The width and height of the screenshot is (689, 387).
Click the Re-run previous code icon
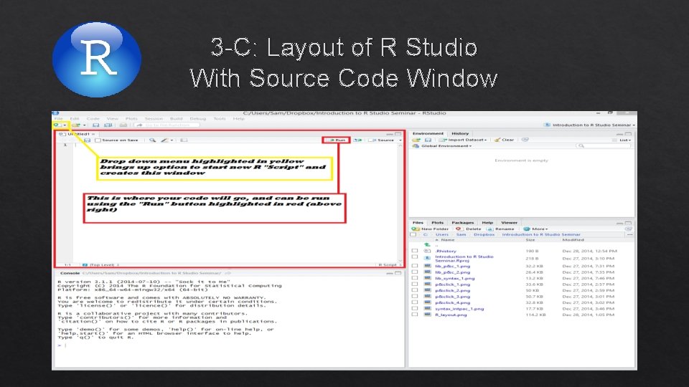pyautogui.click(x=358, y=140)
